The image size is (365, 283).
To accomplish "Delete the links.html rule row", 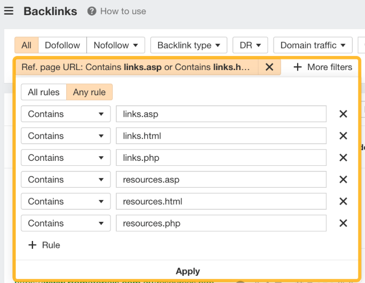I will (x=343, y=136).
